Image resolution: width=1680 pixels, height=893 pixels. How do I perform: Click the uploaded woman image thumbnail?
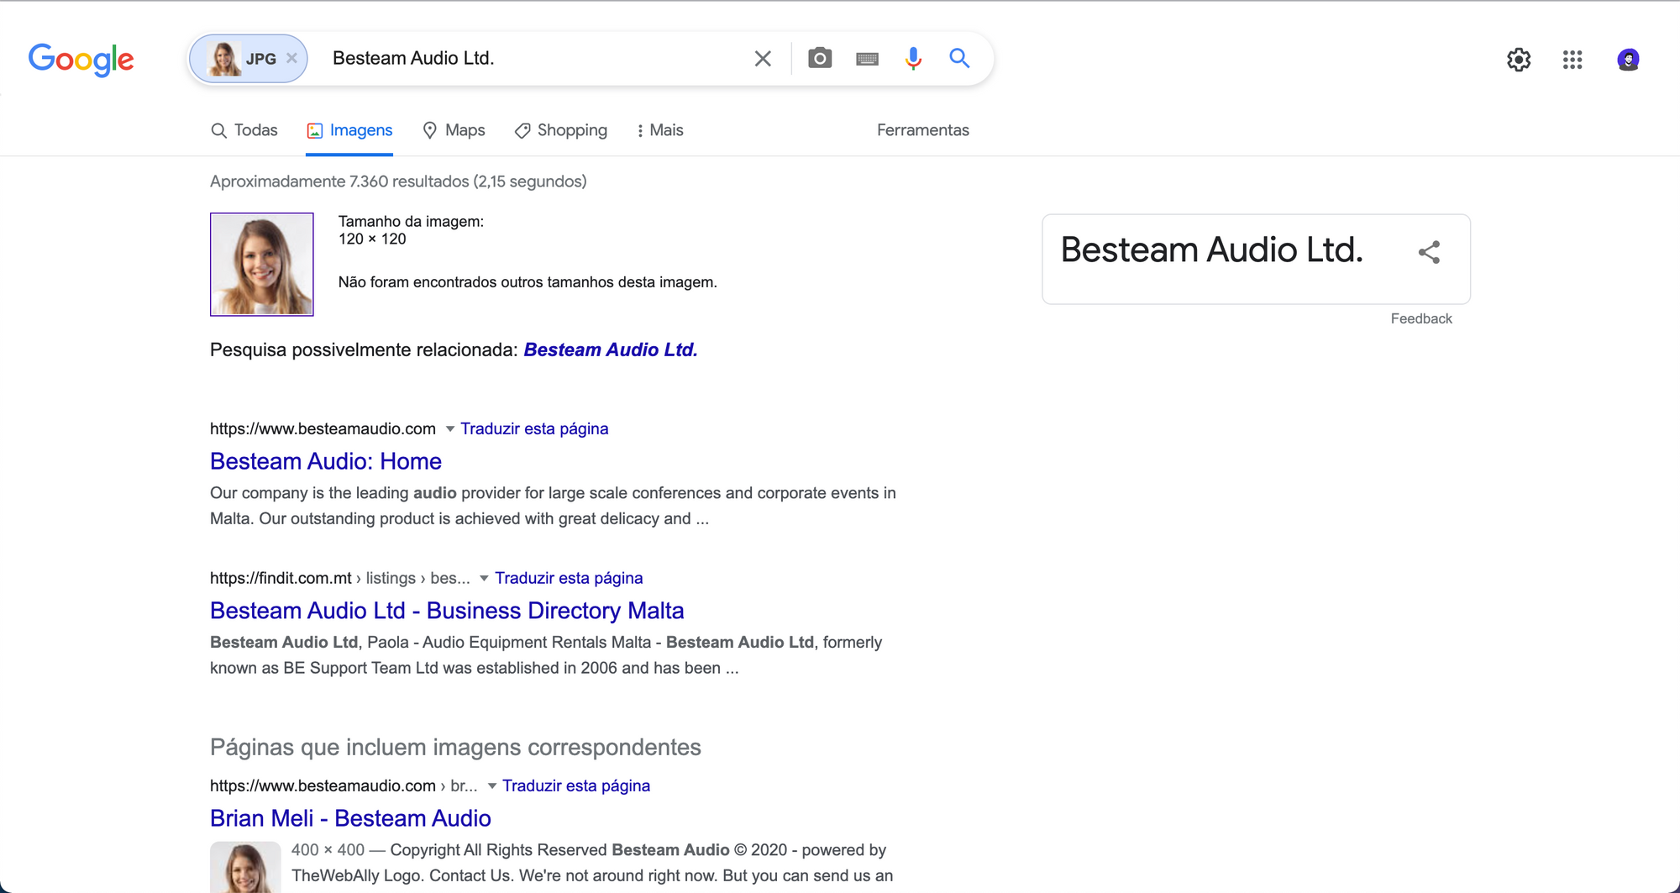(262, 265)
